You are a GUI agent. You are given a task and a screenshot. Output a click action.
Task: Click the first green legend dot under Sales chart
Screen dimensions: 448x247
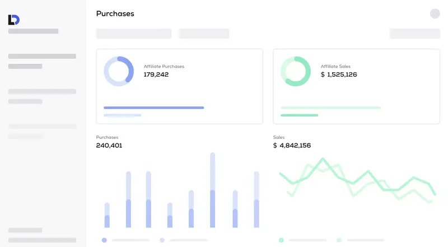[281, 240]
